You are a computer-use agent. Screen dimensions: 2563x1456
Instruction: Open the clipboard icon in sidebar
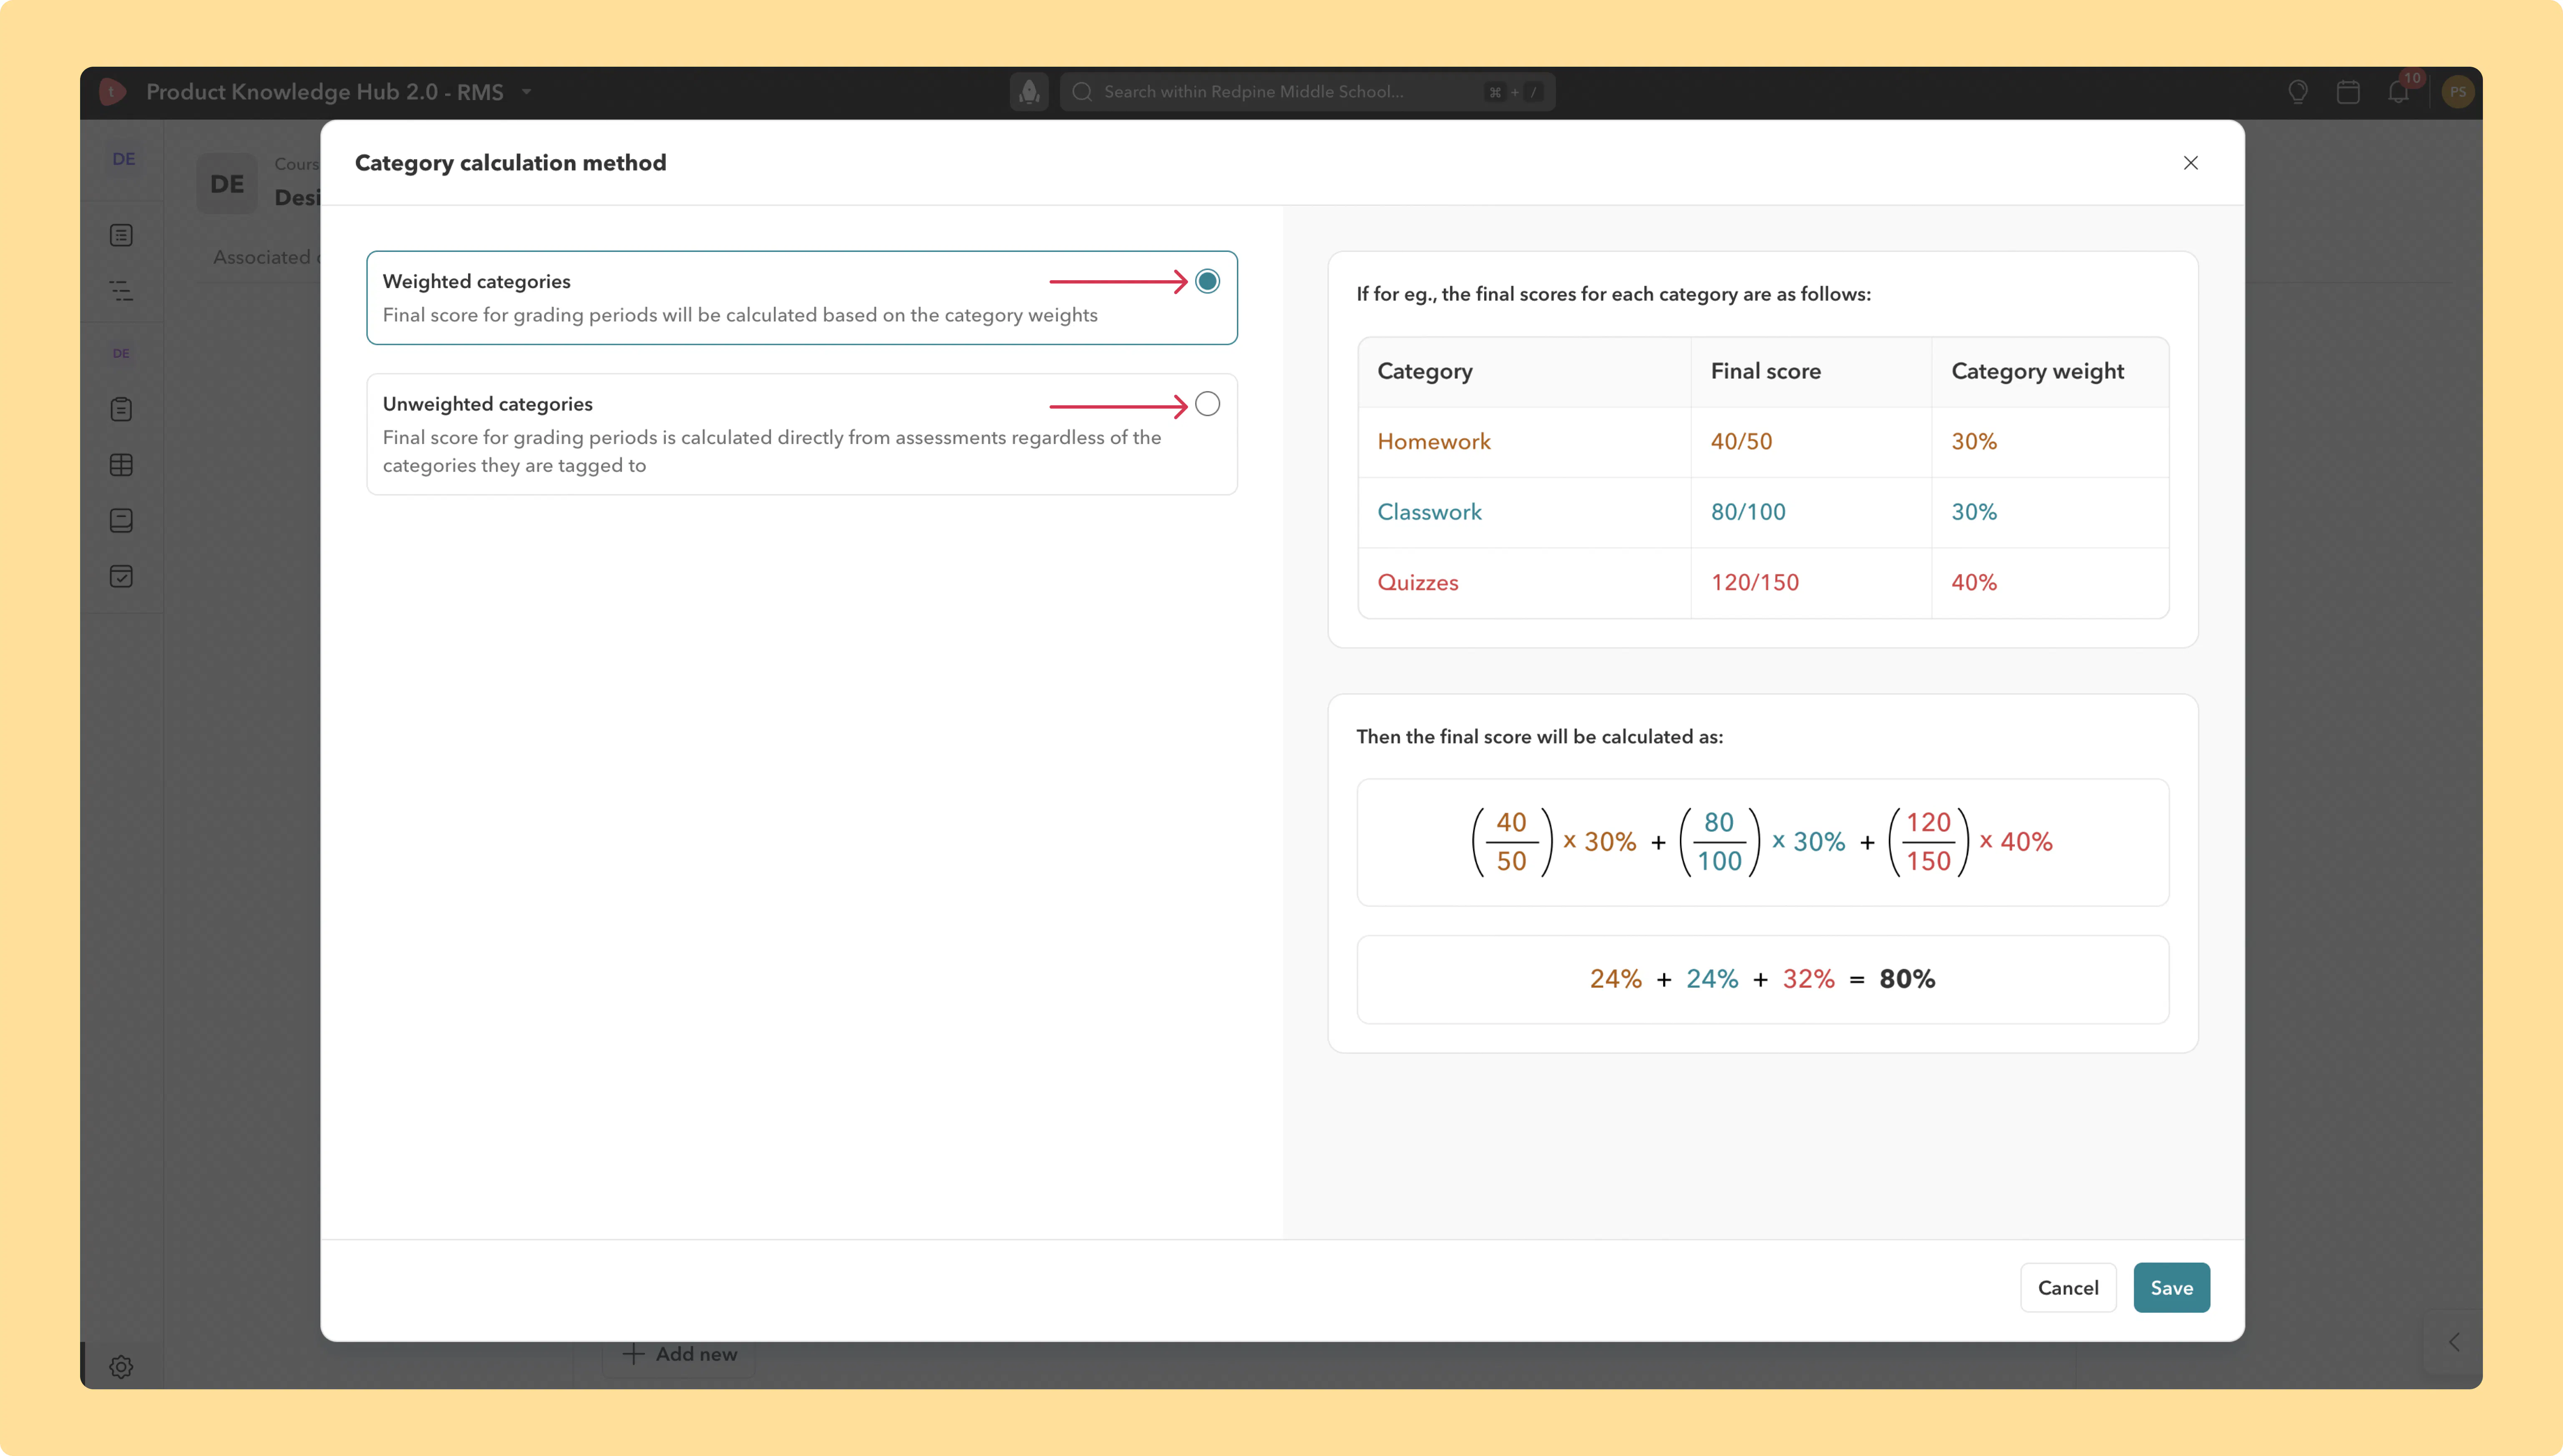tap(121, 409)
